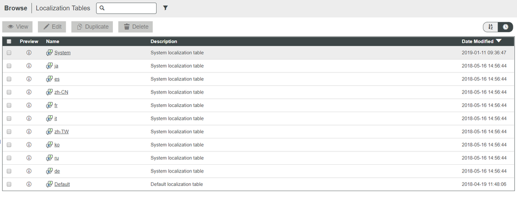This screenshot has height=219, width=517.
Task: Tick the checkbox for es
Action: pos(9,79)
